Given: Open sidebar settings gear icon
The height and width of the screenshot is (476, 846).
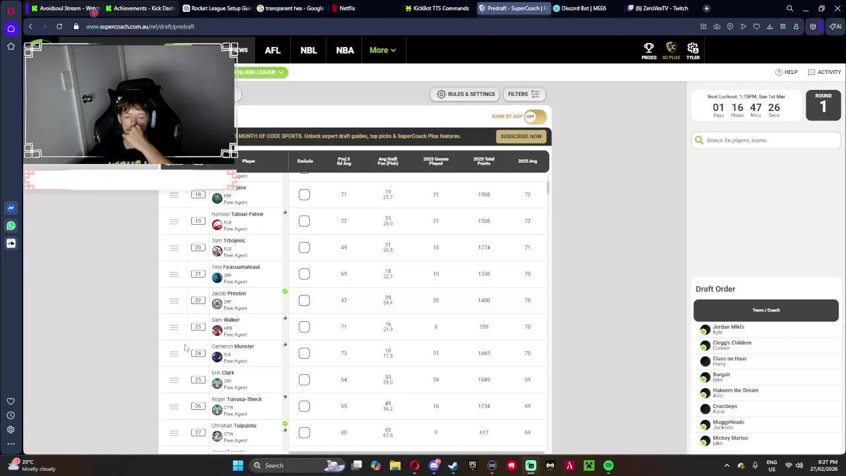Looking at the screenshot, I should pos(11,430).
